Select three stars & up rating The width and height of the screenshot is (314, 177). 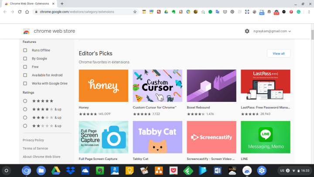click(25, 118)
